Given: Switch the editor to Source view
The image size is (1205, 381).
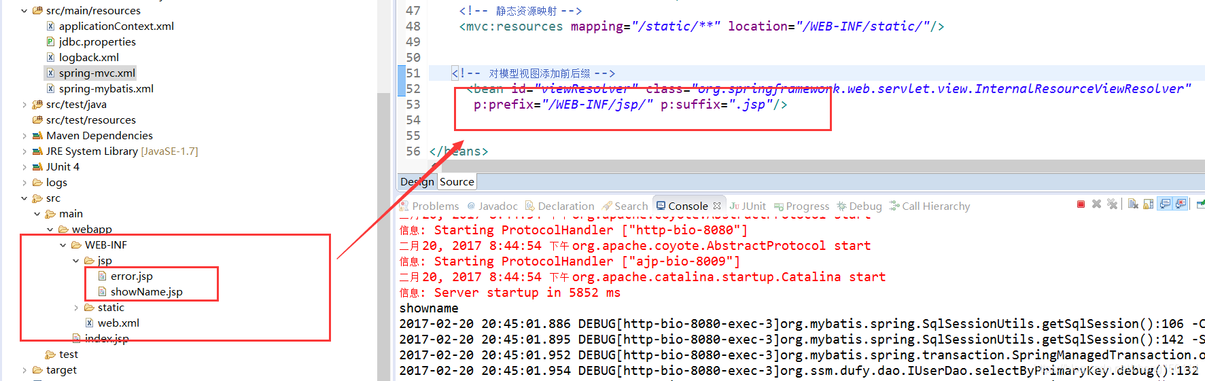Looking at the screenshot, I should pyautogui.click(x=457, y=182).
